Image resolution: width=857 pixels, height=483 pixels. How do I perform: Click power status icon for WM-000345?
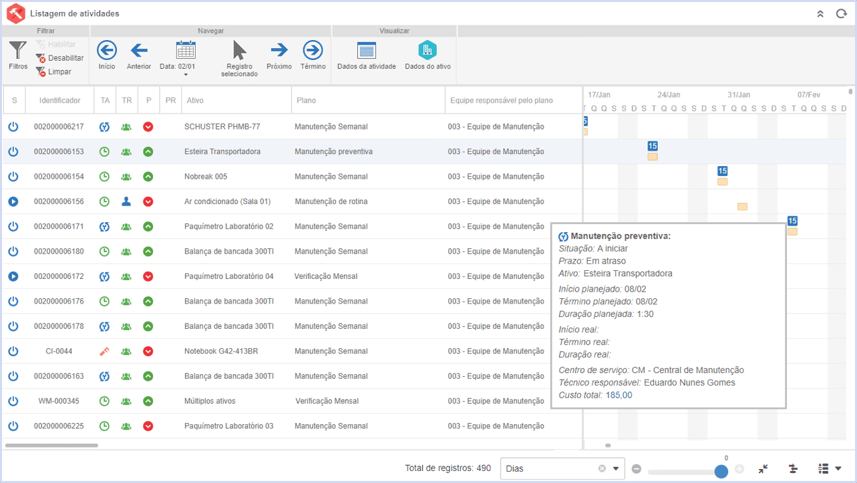(13, 401)
